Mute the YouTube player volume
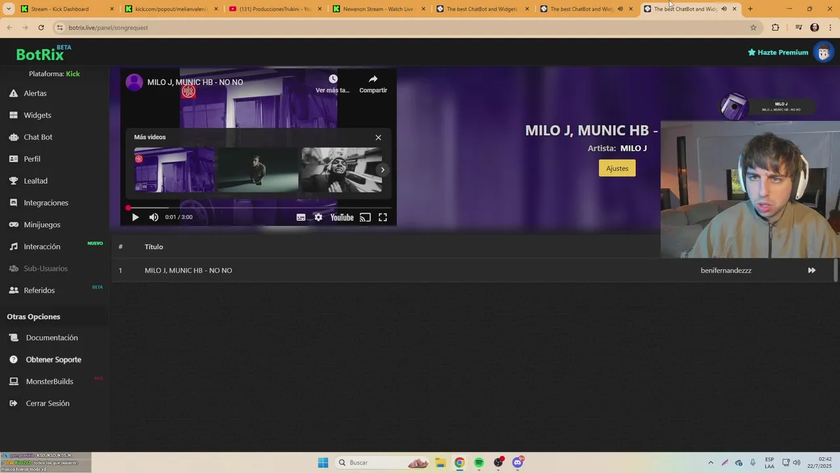 point(154,217)
